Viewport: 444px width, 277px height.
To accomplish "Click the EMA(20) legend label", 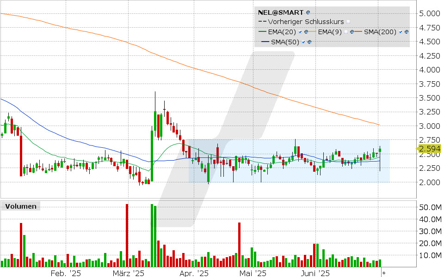I will click(282, 32).
